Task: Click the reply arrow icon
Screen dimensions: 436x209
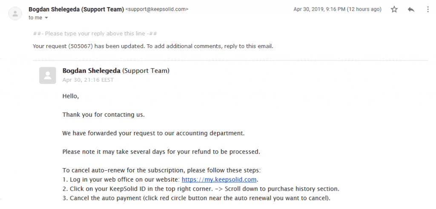Action: point(411,9)
